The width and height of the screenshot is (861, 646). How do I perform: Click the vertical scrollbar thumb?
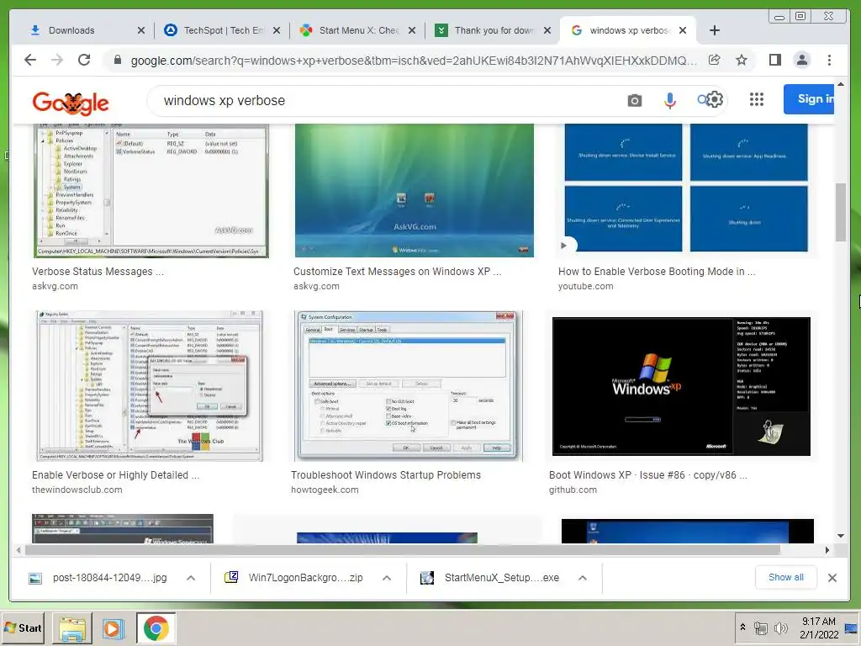click(841, 212)
